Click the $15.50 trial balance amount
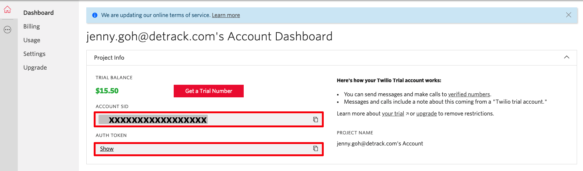 click(107, 91)
